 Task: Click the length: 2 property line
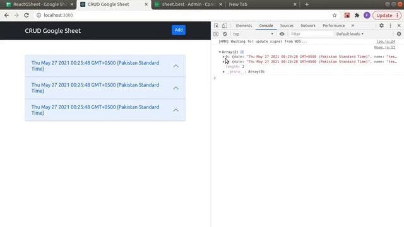click(235, 67)
